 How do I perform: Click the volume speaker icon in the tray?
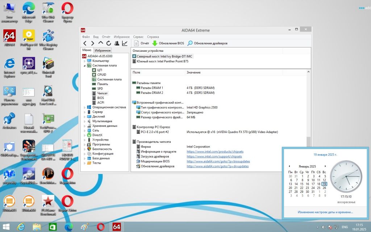(x=324, y=227)
